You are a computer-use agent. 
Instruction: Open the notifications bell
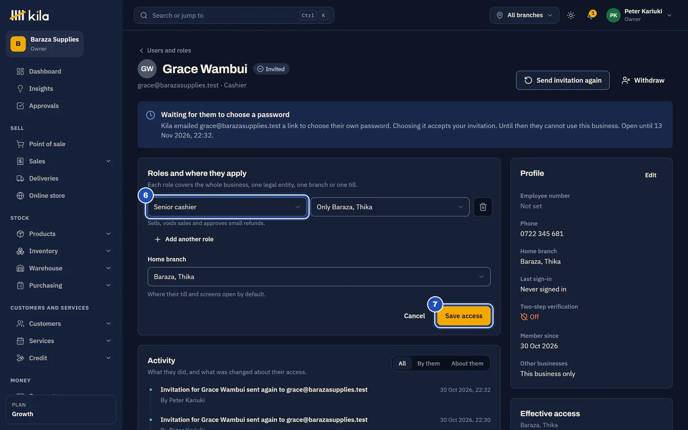591,15
